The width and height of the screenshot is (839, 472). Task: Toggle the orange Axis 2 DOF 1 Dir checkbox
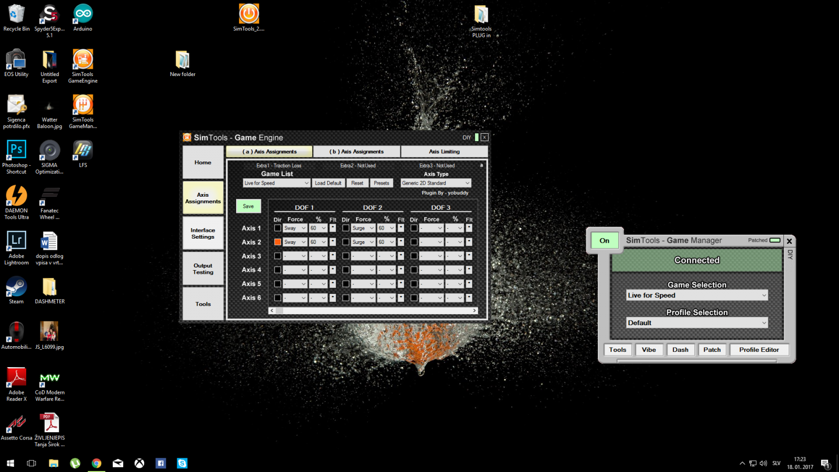(278, 242)
